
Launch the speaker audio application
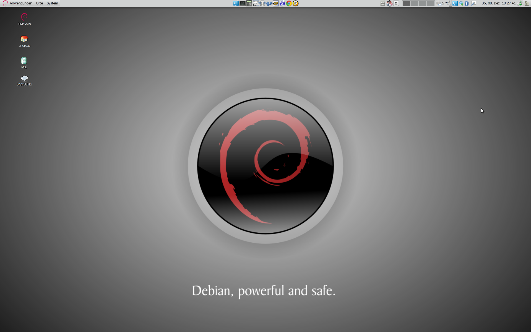click(262, 3)
